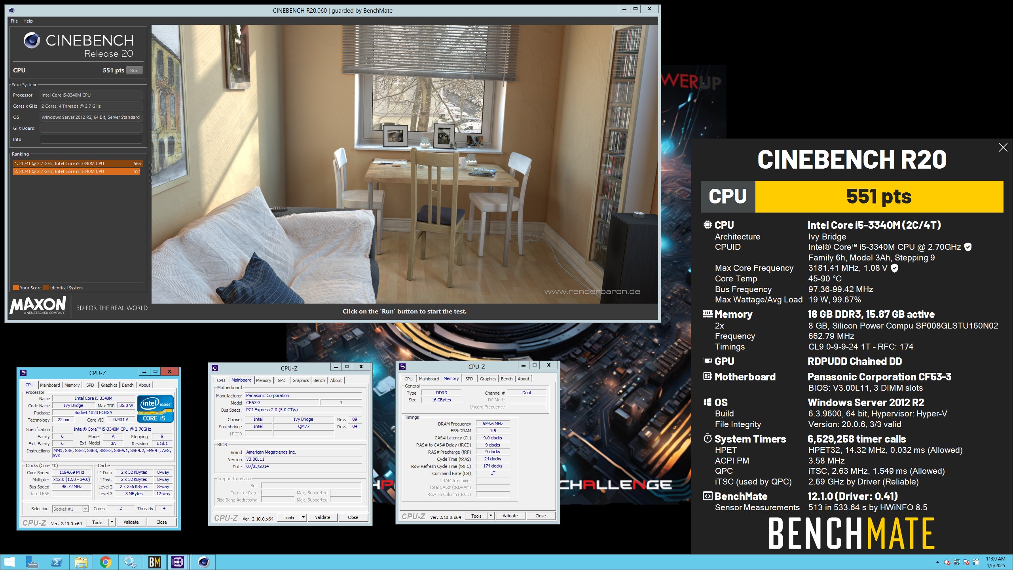Click left CPU-Z window title icon
This screenshot has width=1013, height=570.
click(x=23, y=372)
